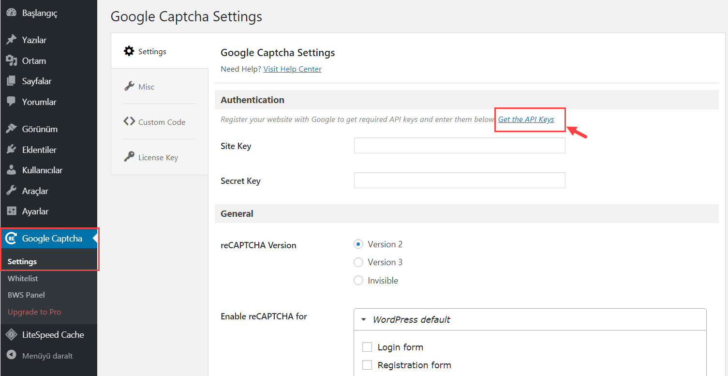The height and width of the screenshot is (376, 728).
Task: Click the key icon beside License Key
Action: click(129, 157)
